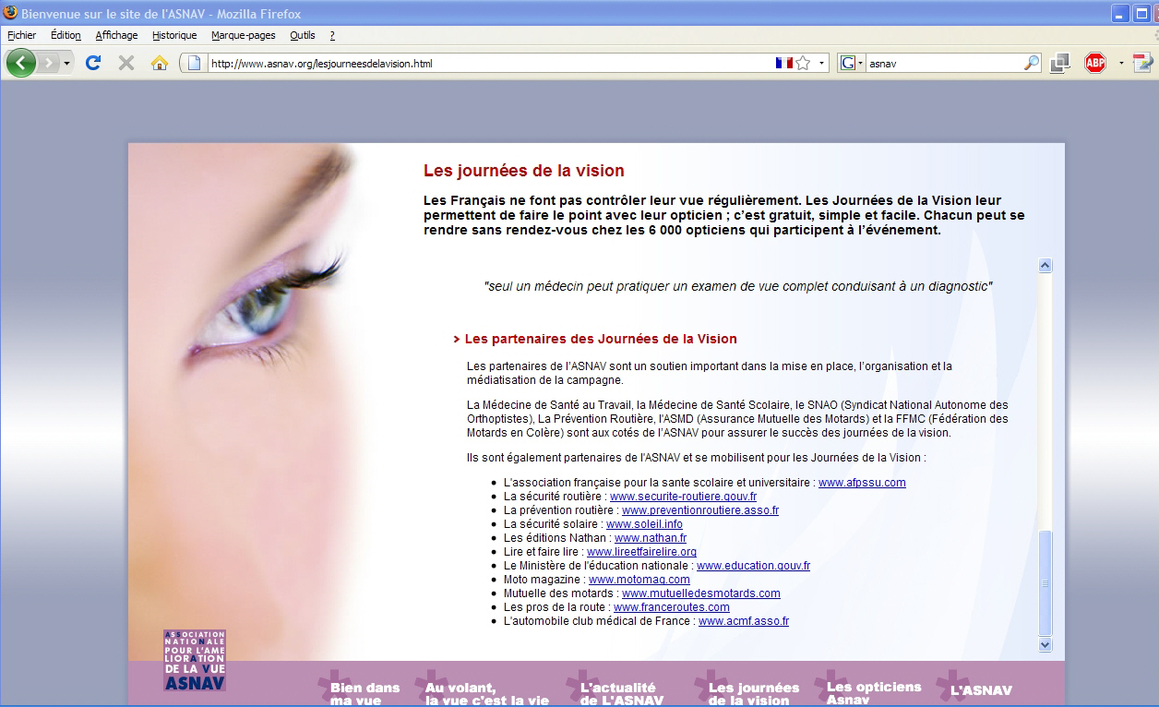Open the address bar history dropdown
This screenshot has height=707, width=1159.
tap(821, 64)
